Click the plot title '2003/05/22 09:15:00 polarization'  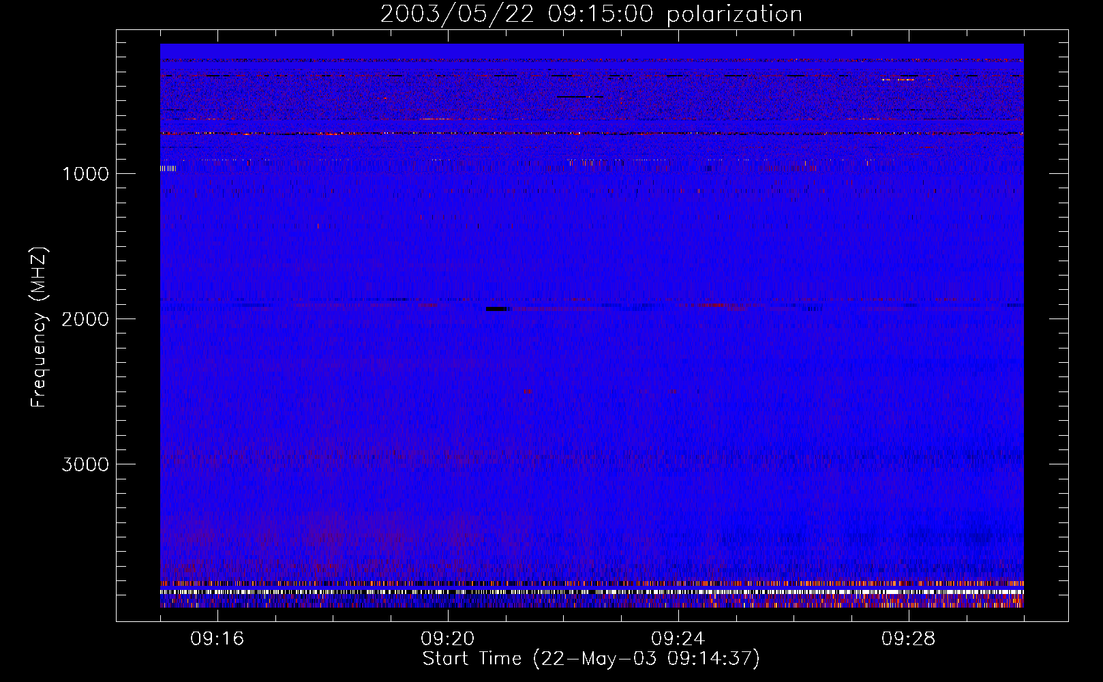pos(591,14)
